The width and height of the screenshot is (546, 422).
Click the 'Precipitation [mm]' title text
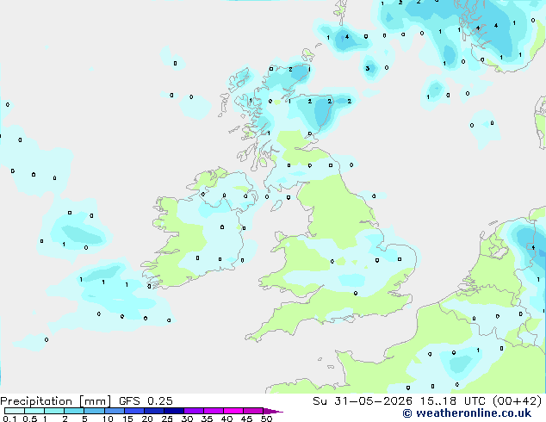[55, 401]
